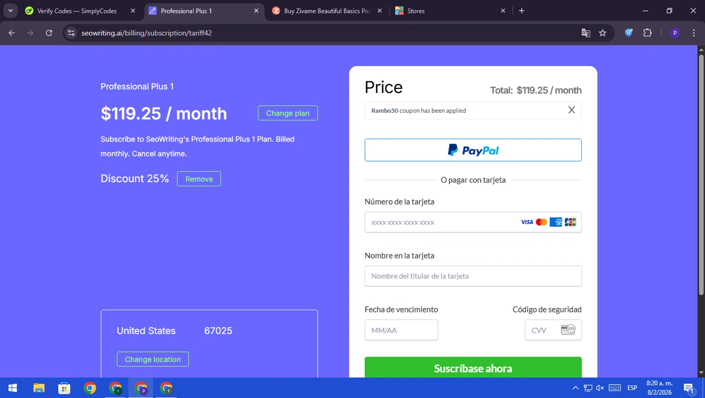The width and height of the screenshot is (705, 398).
Task: Click the Total: $119.25 / month text
Action: point(536,90)
